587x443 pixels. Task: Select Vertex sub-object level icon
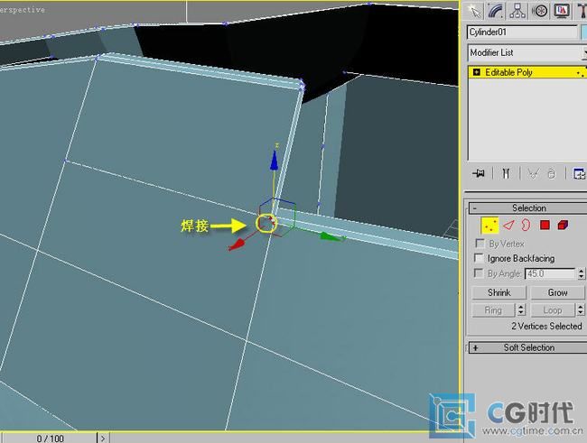[489, 226]
